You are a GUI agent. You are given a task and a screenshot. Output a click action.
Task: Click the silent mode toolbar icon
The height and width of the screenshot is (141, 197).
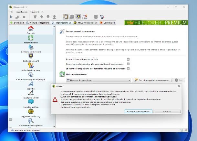coord(85,17)
